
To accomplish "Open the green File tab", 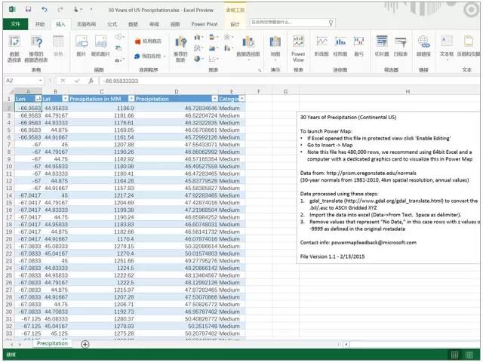I will click(15, 24).
